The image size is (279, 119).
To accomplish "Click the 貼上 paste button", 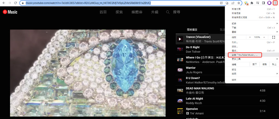I will coord(274,64).
